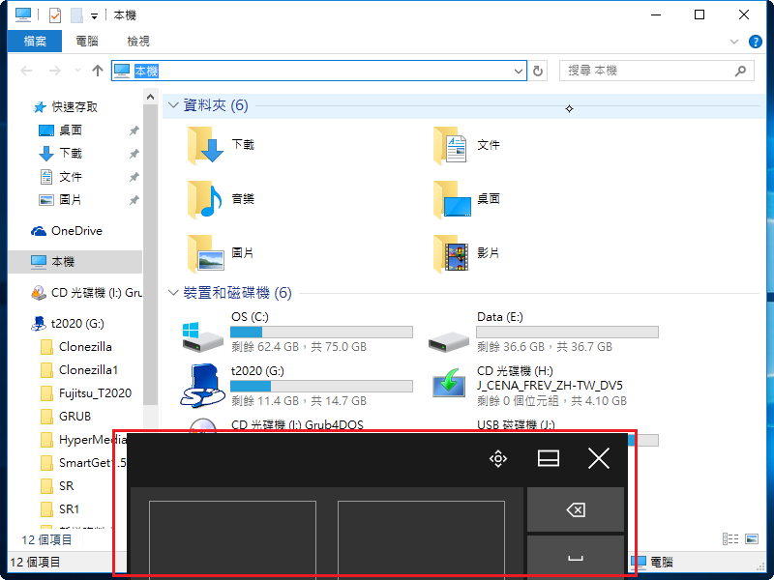774x580 pixels.
Task: Click the refresh button beside address bar
Action: (539, 71)
